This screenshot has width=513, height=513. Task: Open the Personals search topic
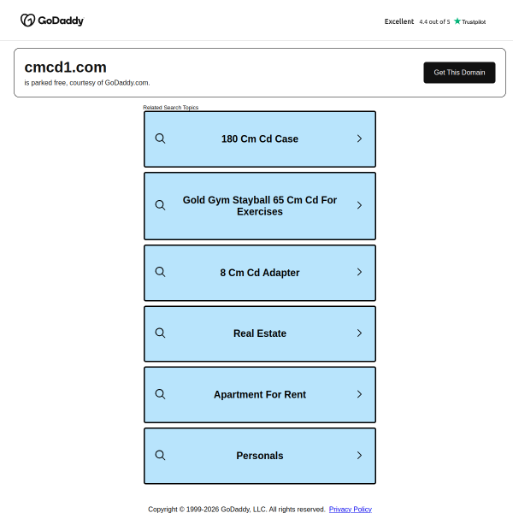(x=260, y=456)
